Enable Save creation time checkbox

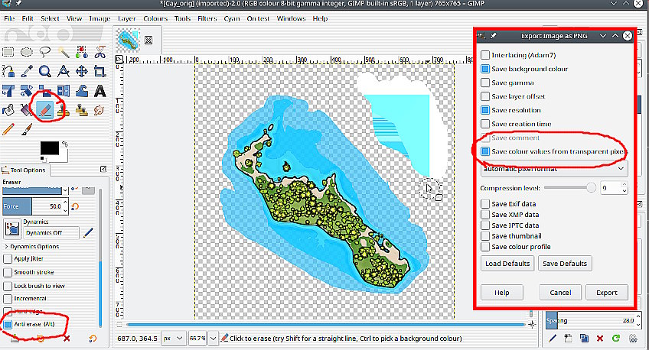point(485,124)
